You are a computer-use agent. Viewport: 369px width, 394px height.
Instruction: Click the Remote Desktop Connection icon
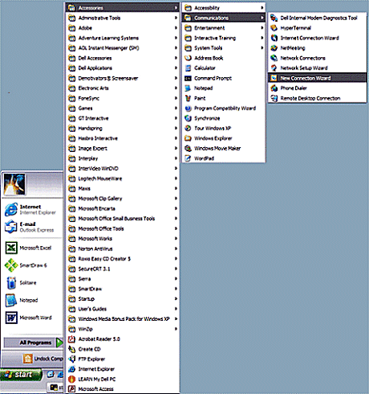274,98
